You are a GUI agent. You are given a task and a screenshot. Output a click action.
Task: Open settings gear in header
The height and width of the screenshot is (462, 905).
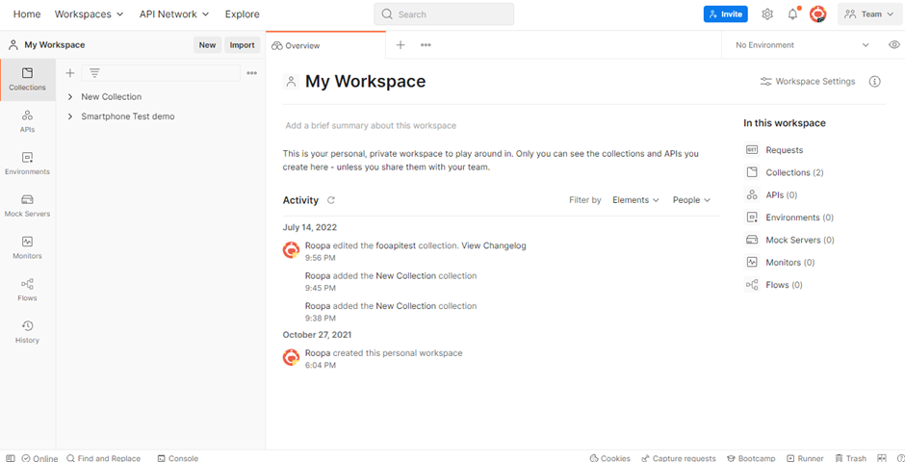click(767, 14)
